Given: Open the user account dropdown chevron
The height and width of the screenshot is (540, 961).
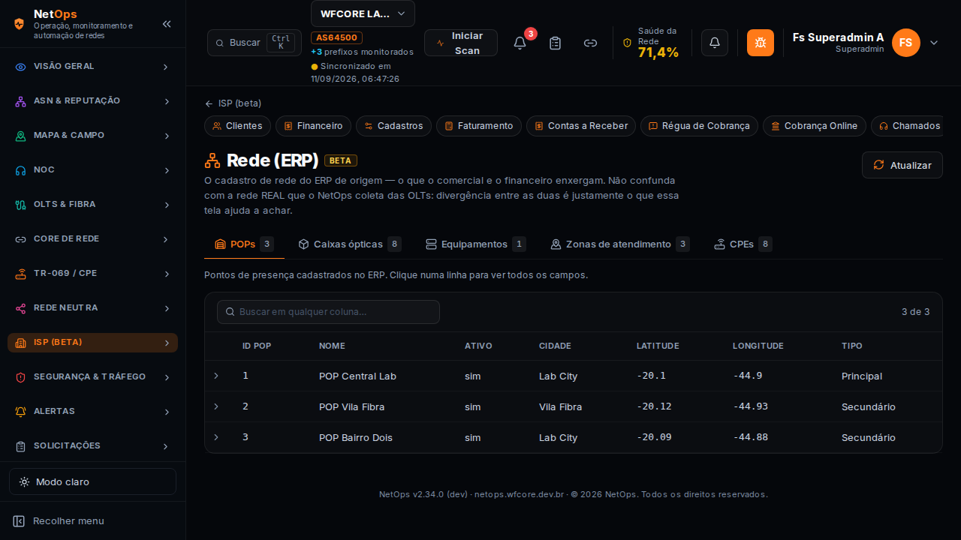Looking at the screenshot, I should [934, 43].
